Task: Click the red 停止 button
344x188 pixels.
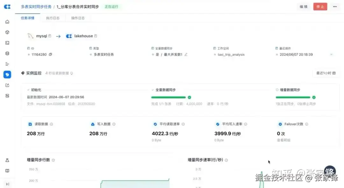Action: pos(320,7)
